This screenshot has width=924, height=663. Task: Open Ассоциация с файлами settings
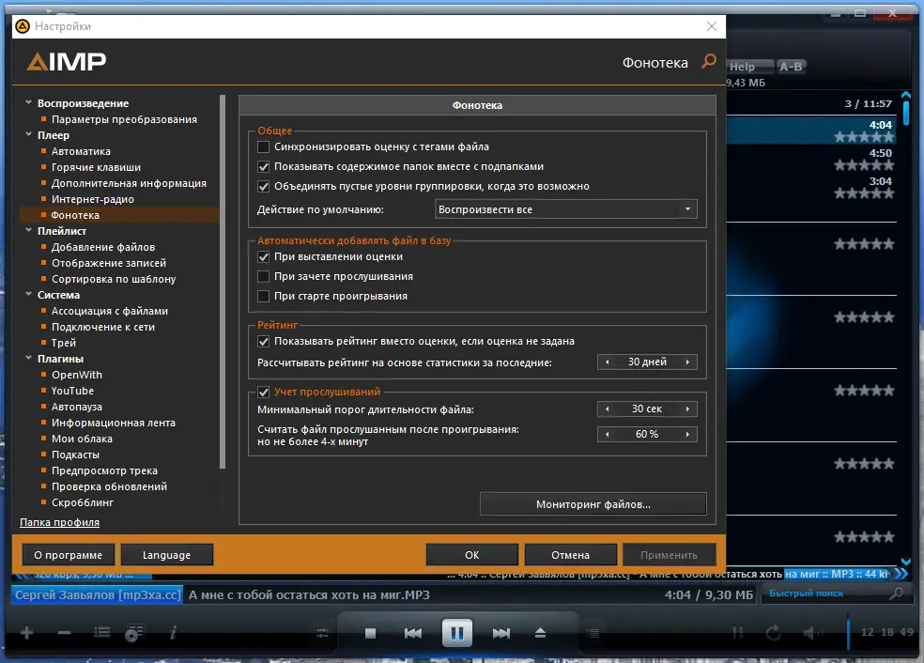[x=110, y=311]
